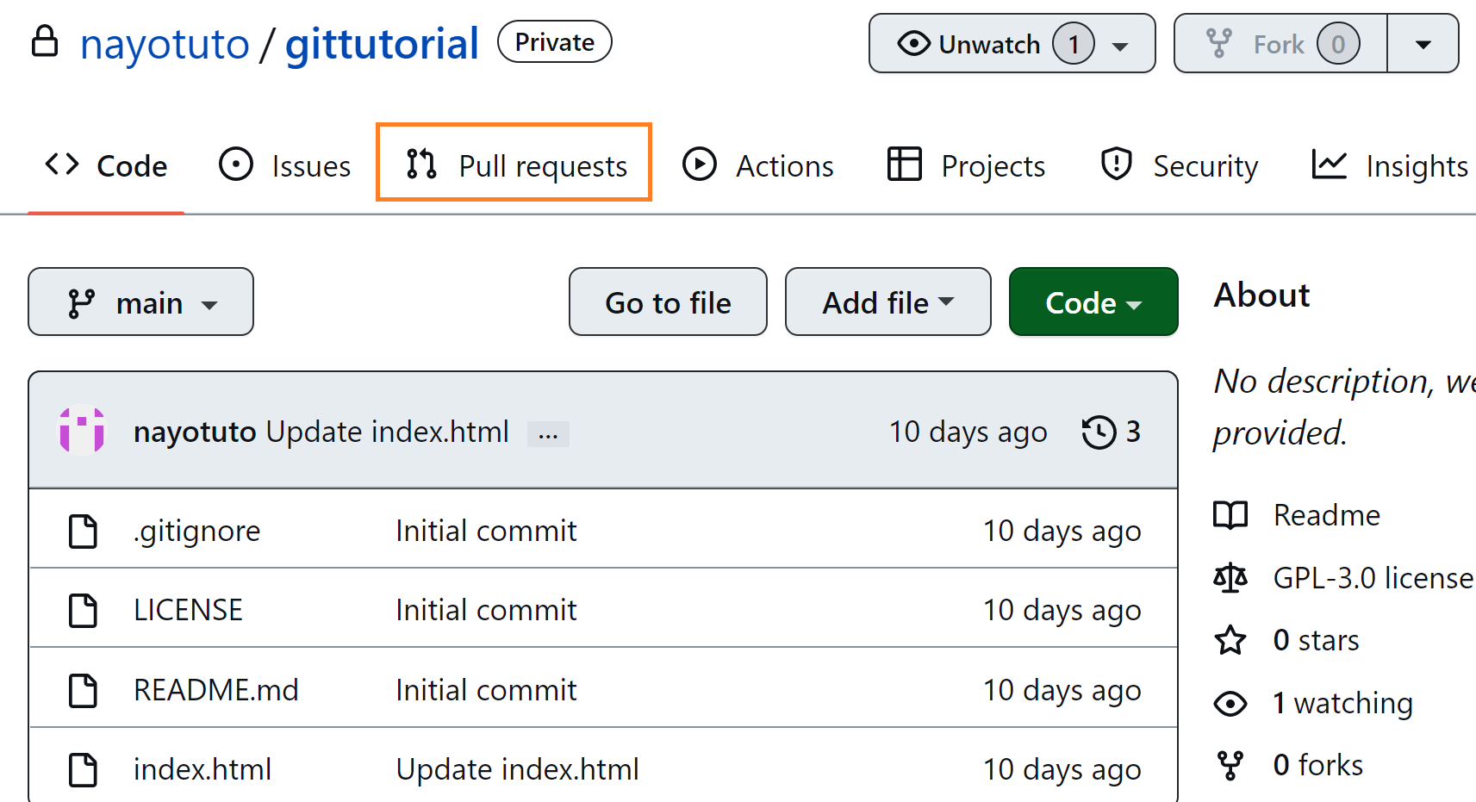Image resolution: width=1476 pixels, height=802 pixels.
Task: Expand the commit message ellipsis
Action: click(548, 433)
